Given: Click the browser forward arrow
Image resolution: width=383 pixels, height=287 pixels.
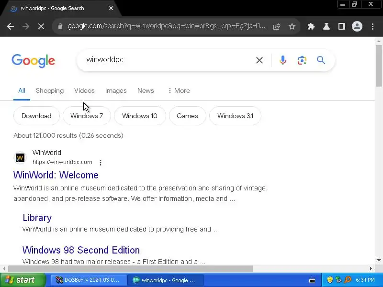Looking at the screenshot, I should pyautogui.click(x=26, y=26).
